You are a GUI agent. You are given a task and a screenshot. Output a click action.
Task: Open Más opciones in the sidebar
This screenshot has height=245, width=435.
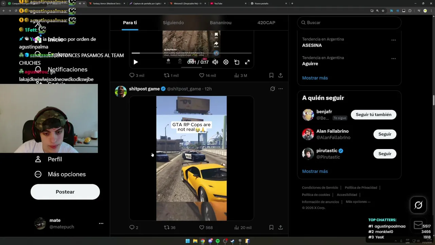60,174
